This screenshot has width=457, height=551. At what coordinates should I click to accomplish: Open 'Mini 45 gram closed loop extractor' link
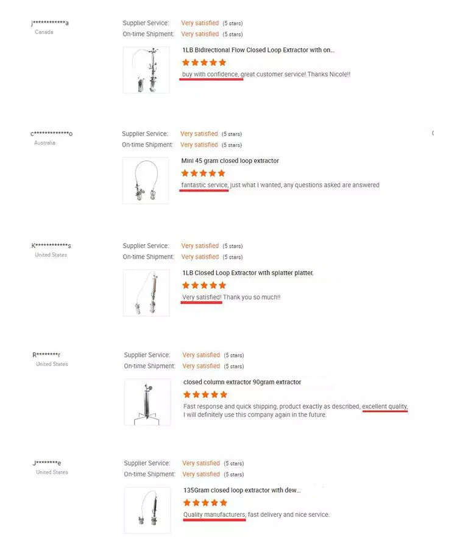(230, 160)
